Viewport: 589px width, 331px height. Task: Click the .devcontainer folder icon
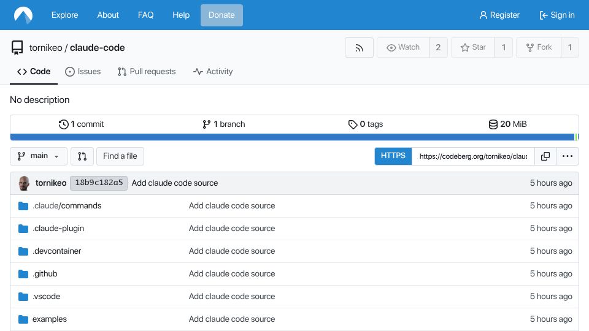click(23, 251)
